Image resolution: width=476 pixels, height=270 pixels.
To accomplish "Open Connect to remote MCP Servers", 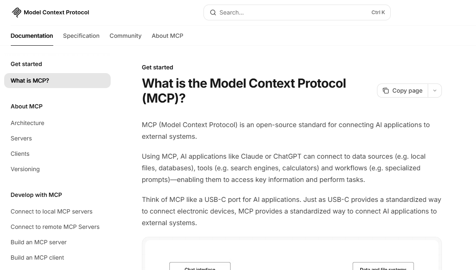I will pyautogui.click(x=55, y=227).
